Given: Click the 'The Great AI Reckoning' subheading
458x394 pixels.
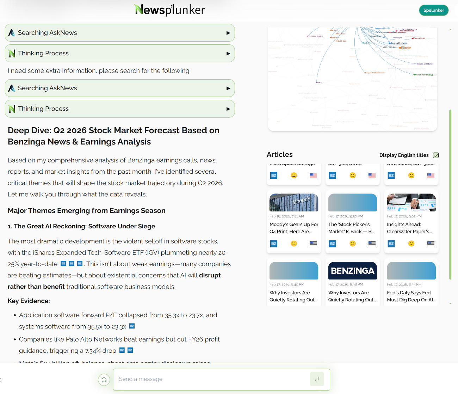Looking at the screenshot, I should [x=81, y=226].
